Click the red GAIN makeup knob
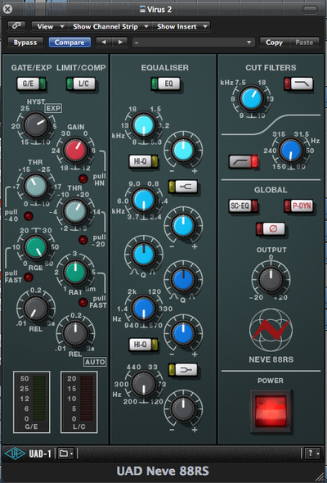This screenshot has height=483, width=327. tap(76, 150)
